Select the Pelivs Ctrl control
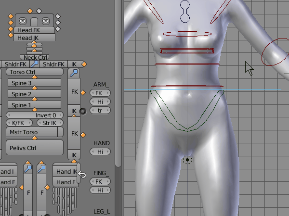The height and width of the screenshot is (216, 289). click(x=35, y=148)
